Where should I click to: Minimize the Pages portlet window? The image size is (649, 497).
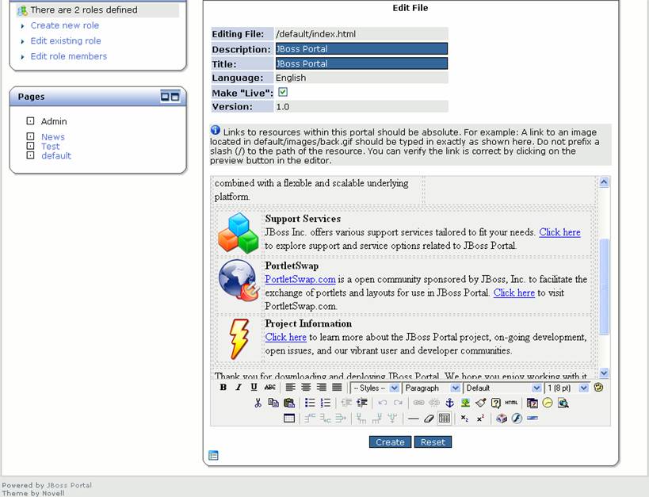click(x=165, y=97)
